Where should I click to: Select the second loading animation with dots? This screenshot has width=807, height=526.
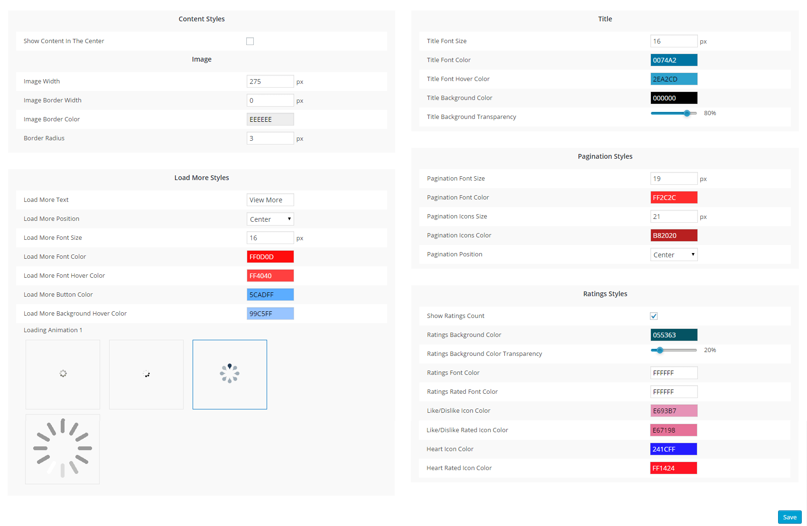(x=146, y=374)
